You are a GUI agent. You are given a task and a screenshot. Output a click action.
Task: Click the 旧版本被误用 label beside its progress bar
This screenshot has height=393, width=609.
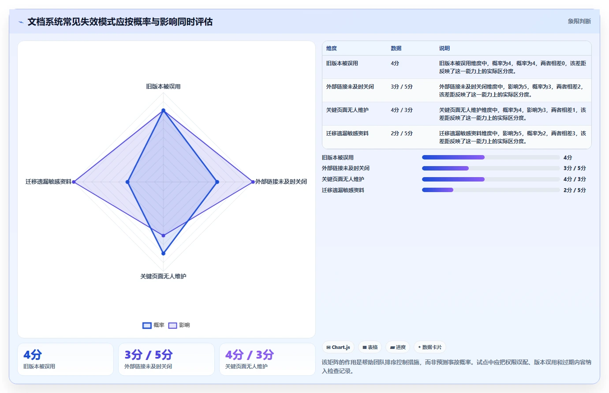tap(338, 158)
